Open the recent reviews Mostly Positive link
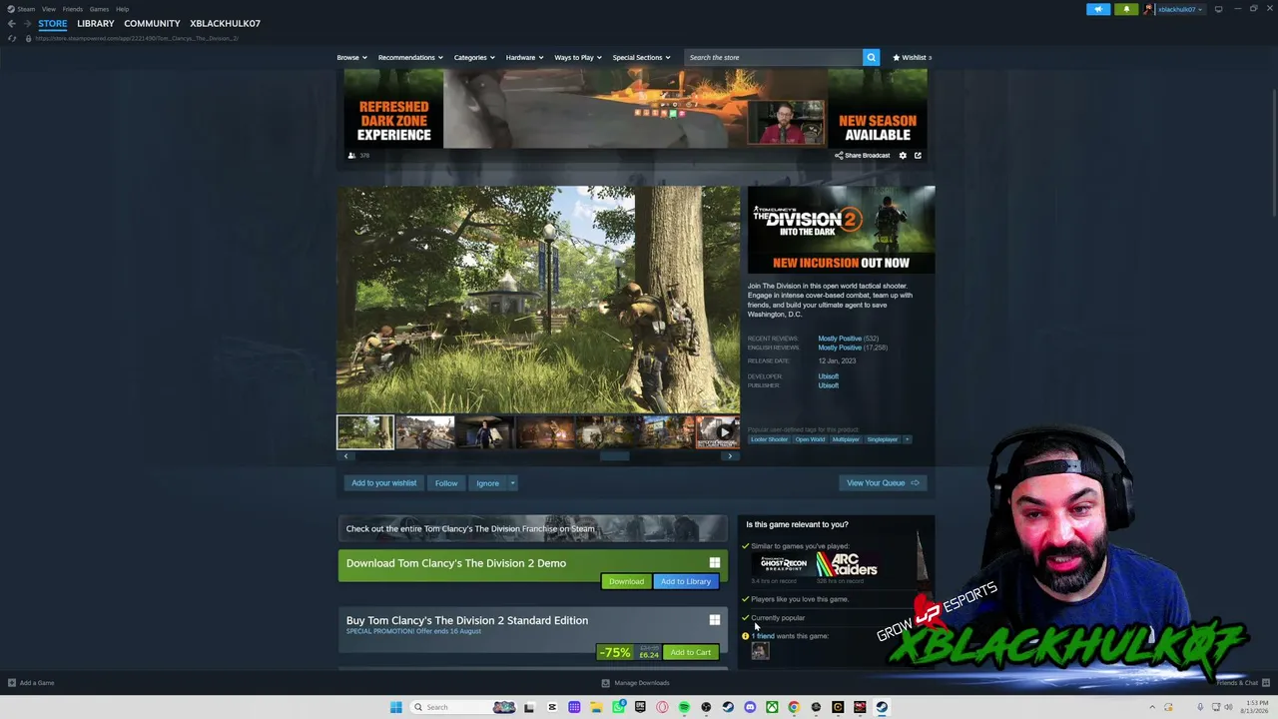This screenshot has height=719, width=1278. coord(840,339)
